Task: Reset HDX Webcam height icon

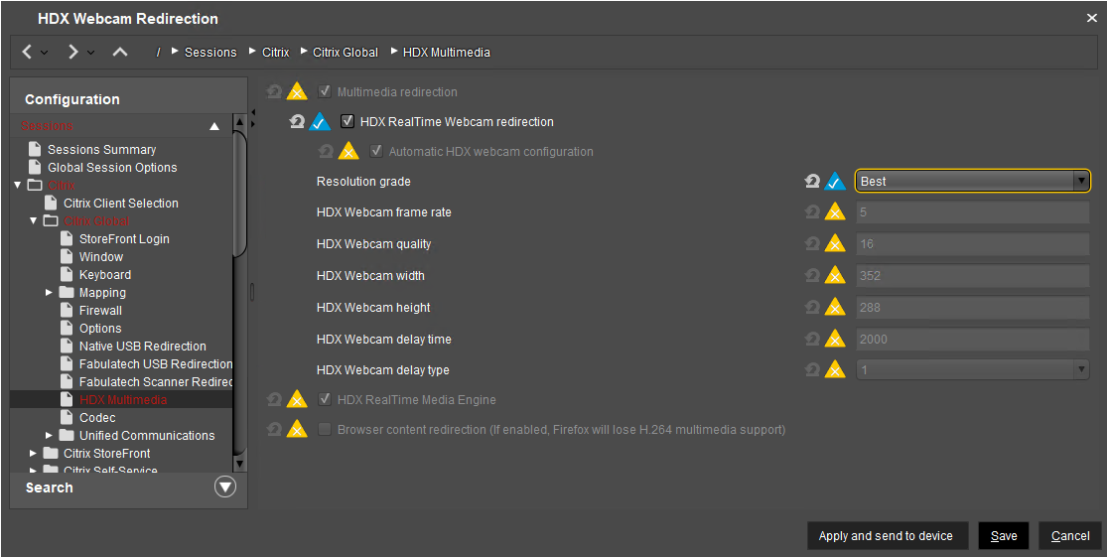Action: (812, 307)
